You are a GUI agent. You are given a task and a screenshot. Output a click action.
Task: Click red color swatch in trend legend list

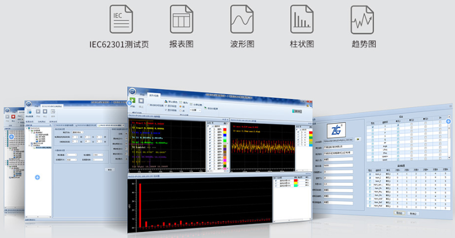coord(224,129)
